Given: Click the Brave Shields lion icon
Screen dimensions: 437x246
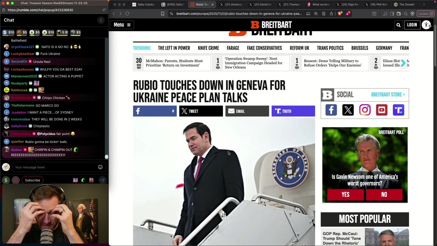Looking at the screenshot, I should [340, 14].
